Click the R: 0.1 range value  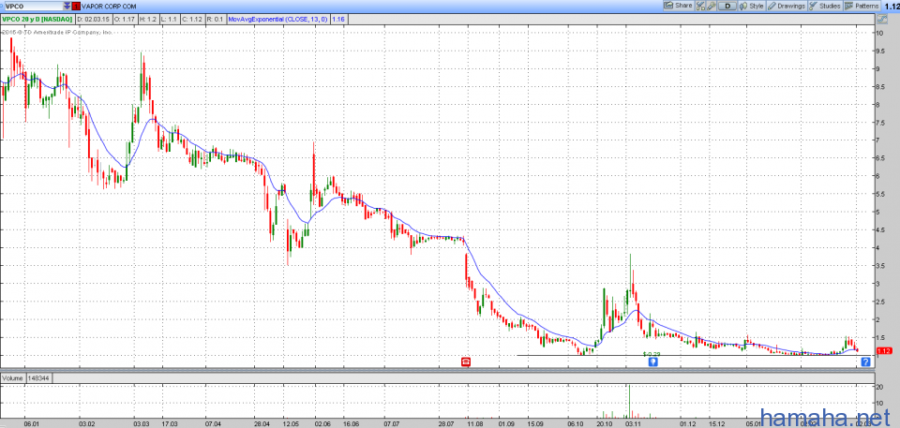(x=216, y=19)
